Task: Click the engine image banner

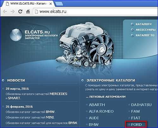Action: (85, 45)
